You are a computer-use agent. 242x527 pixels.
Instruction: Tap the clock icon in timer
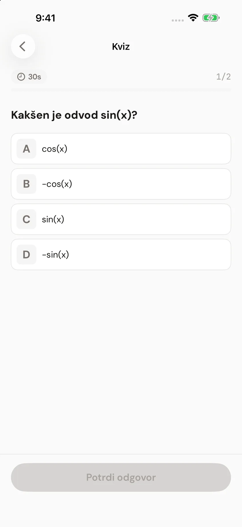(21, 77)
